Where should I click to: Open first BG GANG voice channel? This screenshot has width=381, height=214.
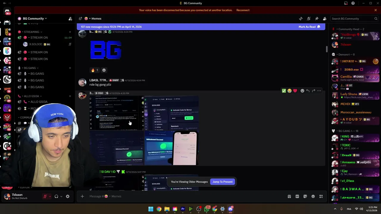pos(45,73)
